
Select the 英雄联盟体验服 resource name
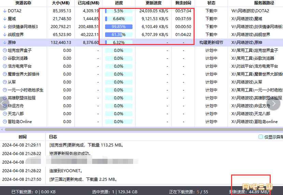tap(22, 98)
